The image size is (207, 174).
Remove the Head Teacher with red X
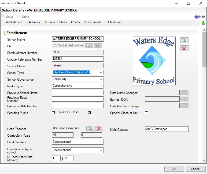click(x=99, y=128)
